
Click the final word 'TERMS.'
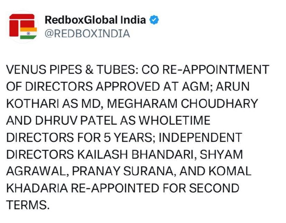pos(28,205)
